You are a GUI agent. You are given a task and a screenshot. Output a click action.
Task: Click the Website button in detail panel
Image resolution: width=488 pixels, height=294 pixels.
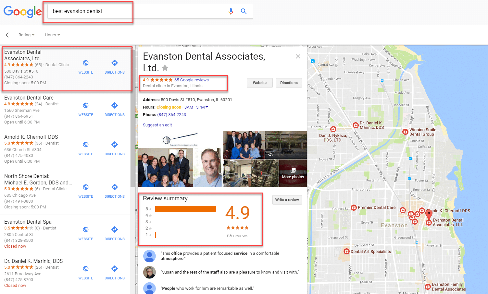[x=260, y=83]
